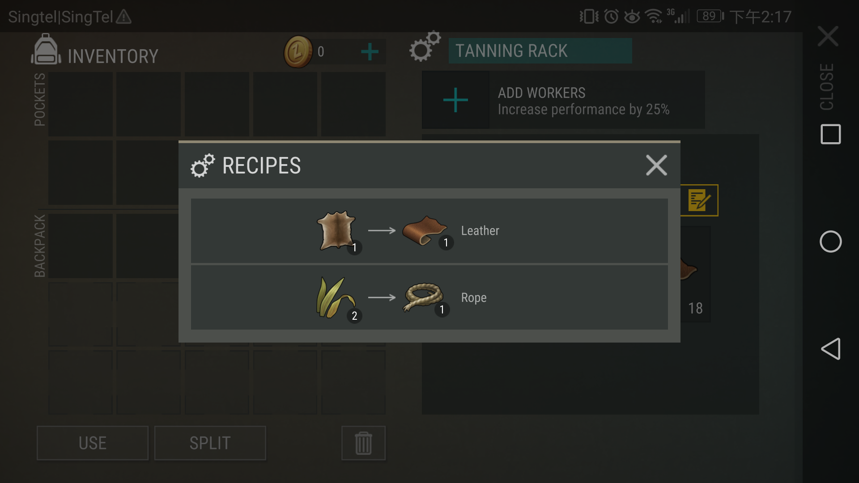The height and width of the screenshot is (483, 859).
Task: Click the animal hide ingredient icon
Action: tap(336, 230)
